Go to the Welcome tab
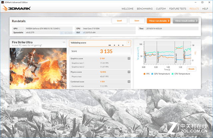The height and width of the screenshot is (138, 213). point(128,8)
